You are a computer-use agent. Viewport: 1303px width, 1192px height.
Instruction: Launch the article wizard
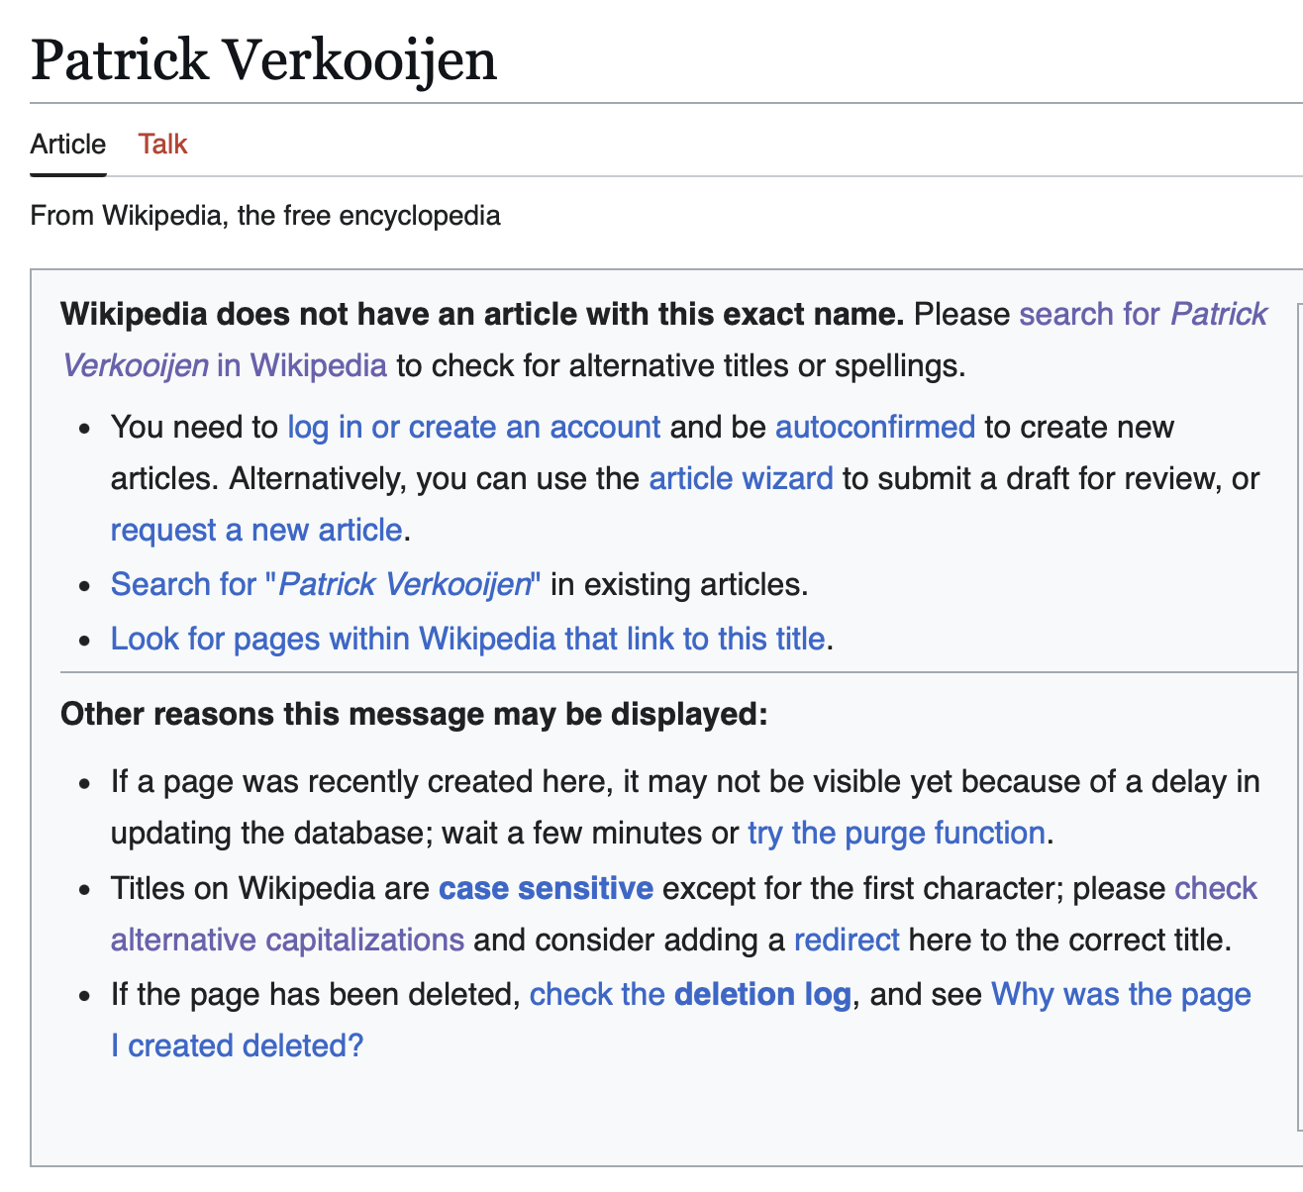pyautogui.click(x=741, y=478)
